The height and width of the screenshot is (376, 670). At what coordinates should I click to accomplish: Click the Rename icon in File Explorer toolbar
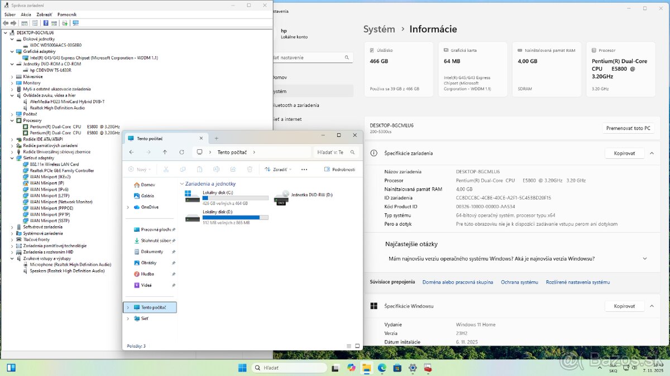click(216, 169)
